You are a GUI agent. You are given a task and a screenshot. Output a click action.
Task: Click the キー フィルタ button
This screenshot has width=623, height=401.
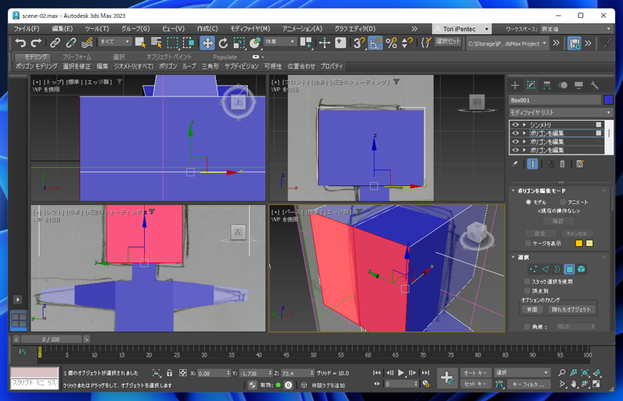point(529,385)
